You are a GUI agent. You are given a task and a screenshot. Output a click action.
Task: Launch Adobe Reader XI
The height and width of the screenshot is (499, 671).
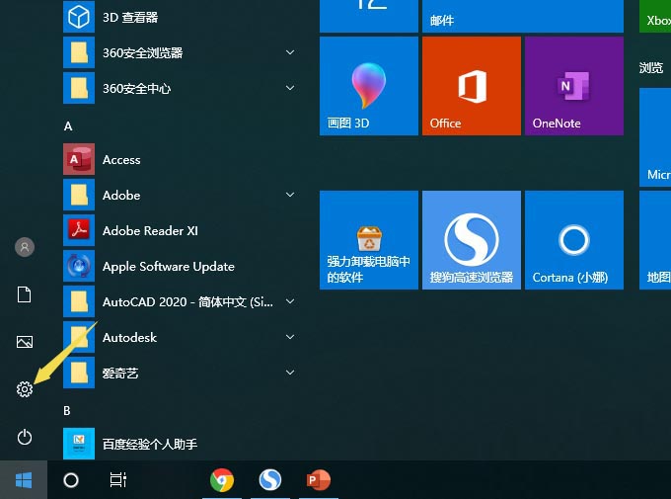179,230
